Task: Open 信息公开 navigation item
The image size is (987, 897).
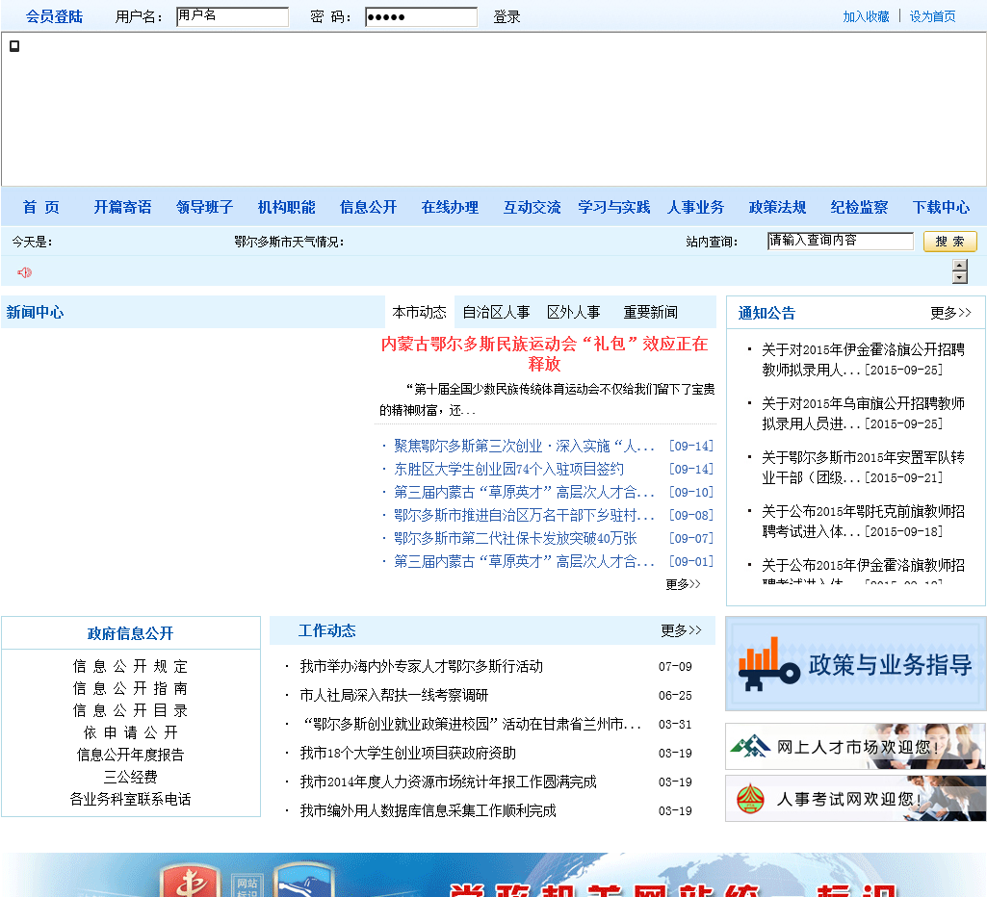Action: pyautogui.click(x=368, y=207)
